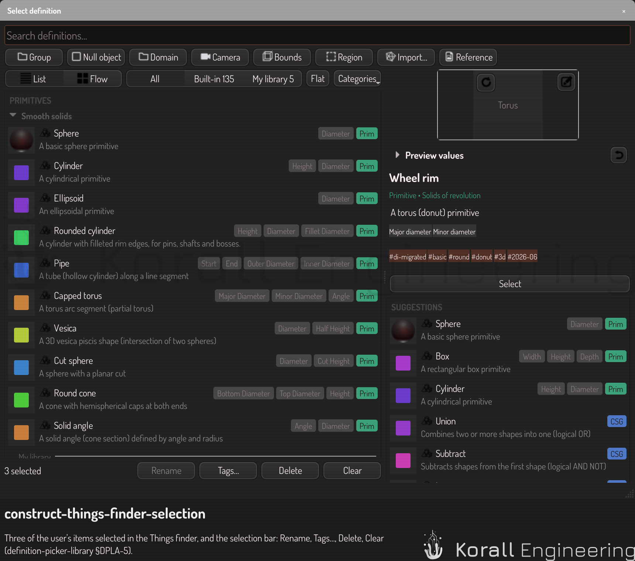635x561 pixels.
Task: Switch to Flow view
Action: [92, 79]
